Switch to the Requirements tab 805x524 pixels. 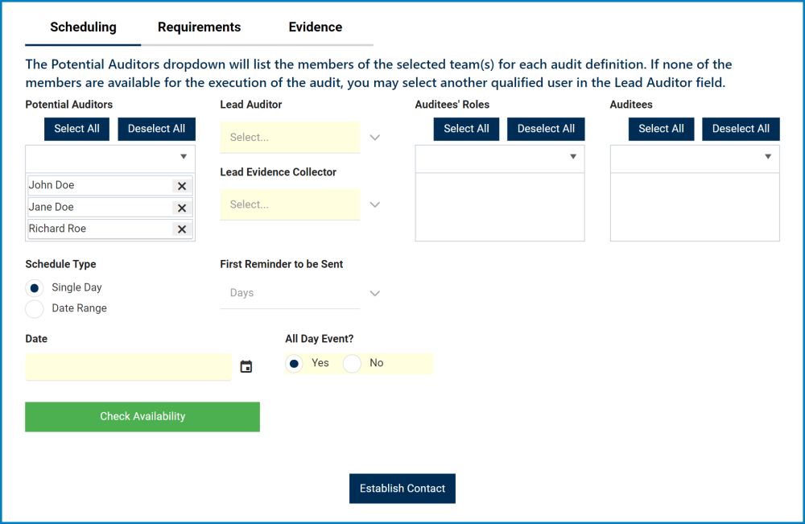click(199, 27)
